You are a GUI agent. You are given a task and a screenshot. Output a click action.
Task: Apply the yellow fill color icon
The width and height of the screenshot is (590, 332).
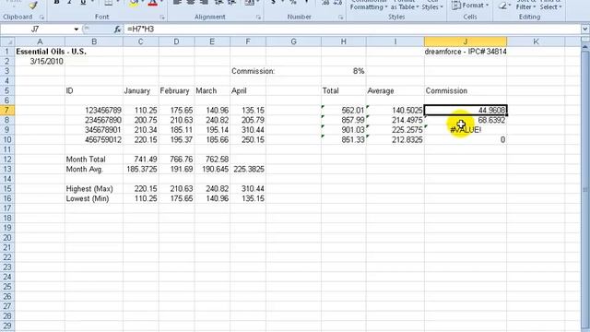(133, 4)
